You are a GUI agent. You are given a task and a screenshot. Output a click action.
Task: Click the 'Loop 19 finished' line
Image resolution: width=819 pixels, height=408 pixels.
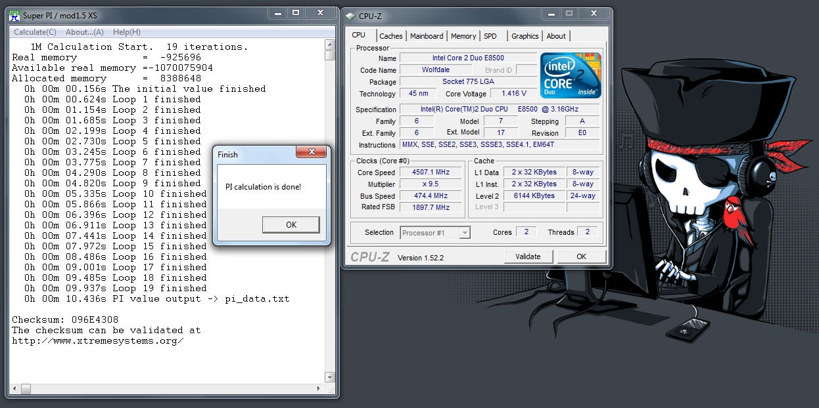(x=116, y=288)
